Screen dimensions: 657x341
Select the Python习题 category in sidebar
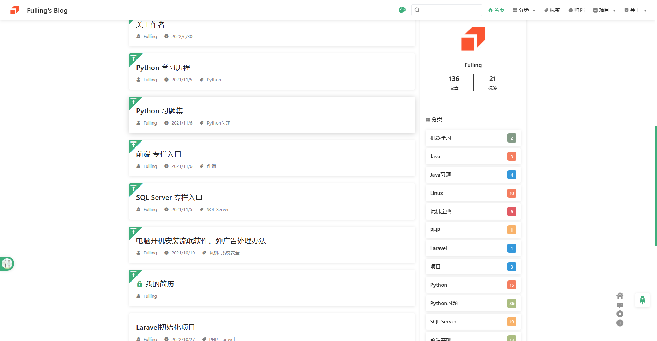pyautogui.click(x=473, y=303)
